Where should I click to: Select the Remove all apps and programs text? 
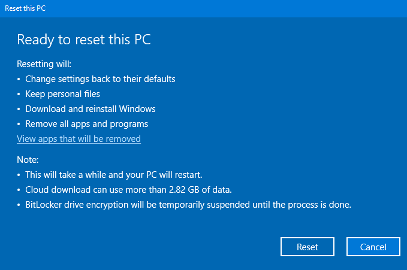coord(86,124)
